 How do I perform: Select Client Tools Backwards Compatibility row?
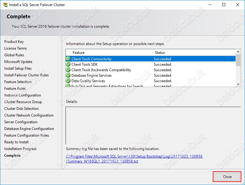click(151, 70)
